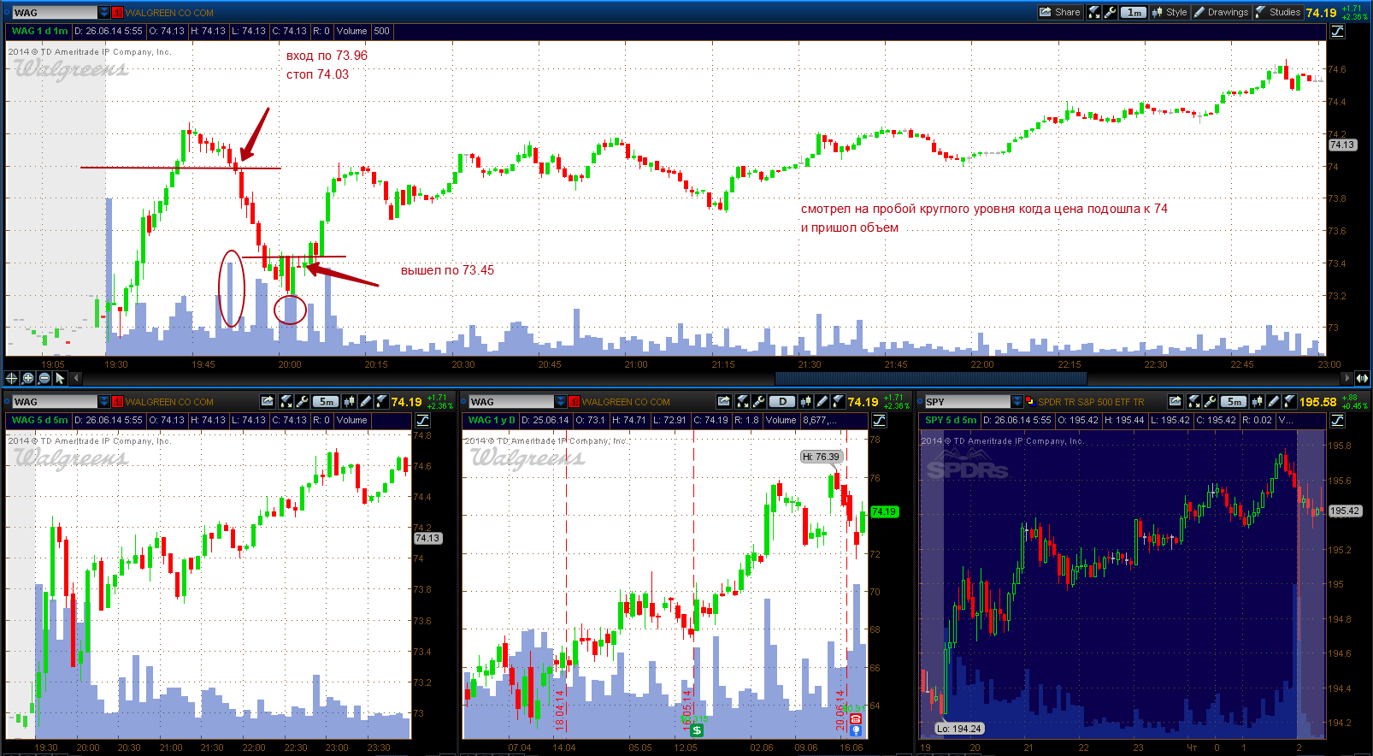The image size is (1373, 756).
Task: Change the 1m timeframe of the main chart
Action: pyautogui.click(x=1134, y=12)
